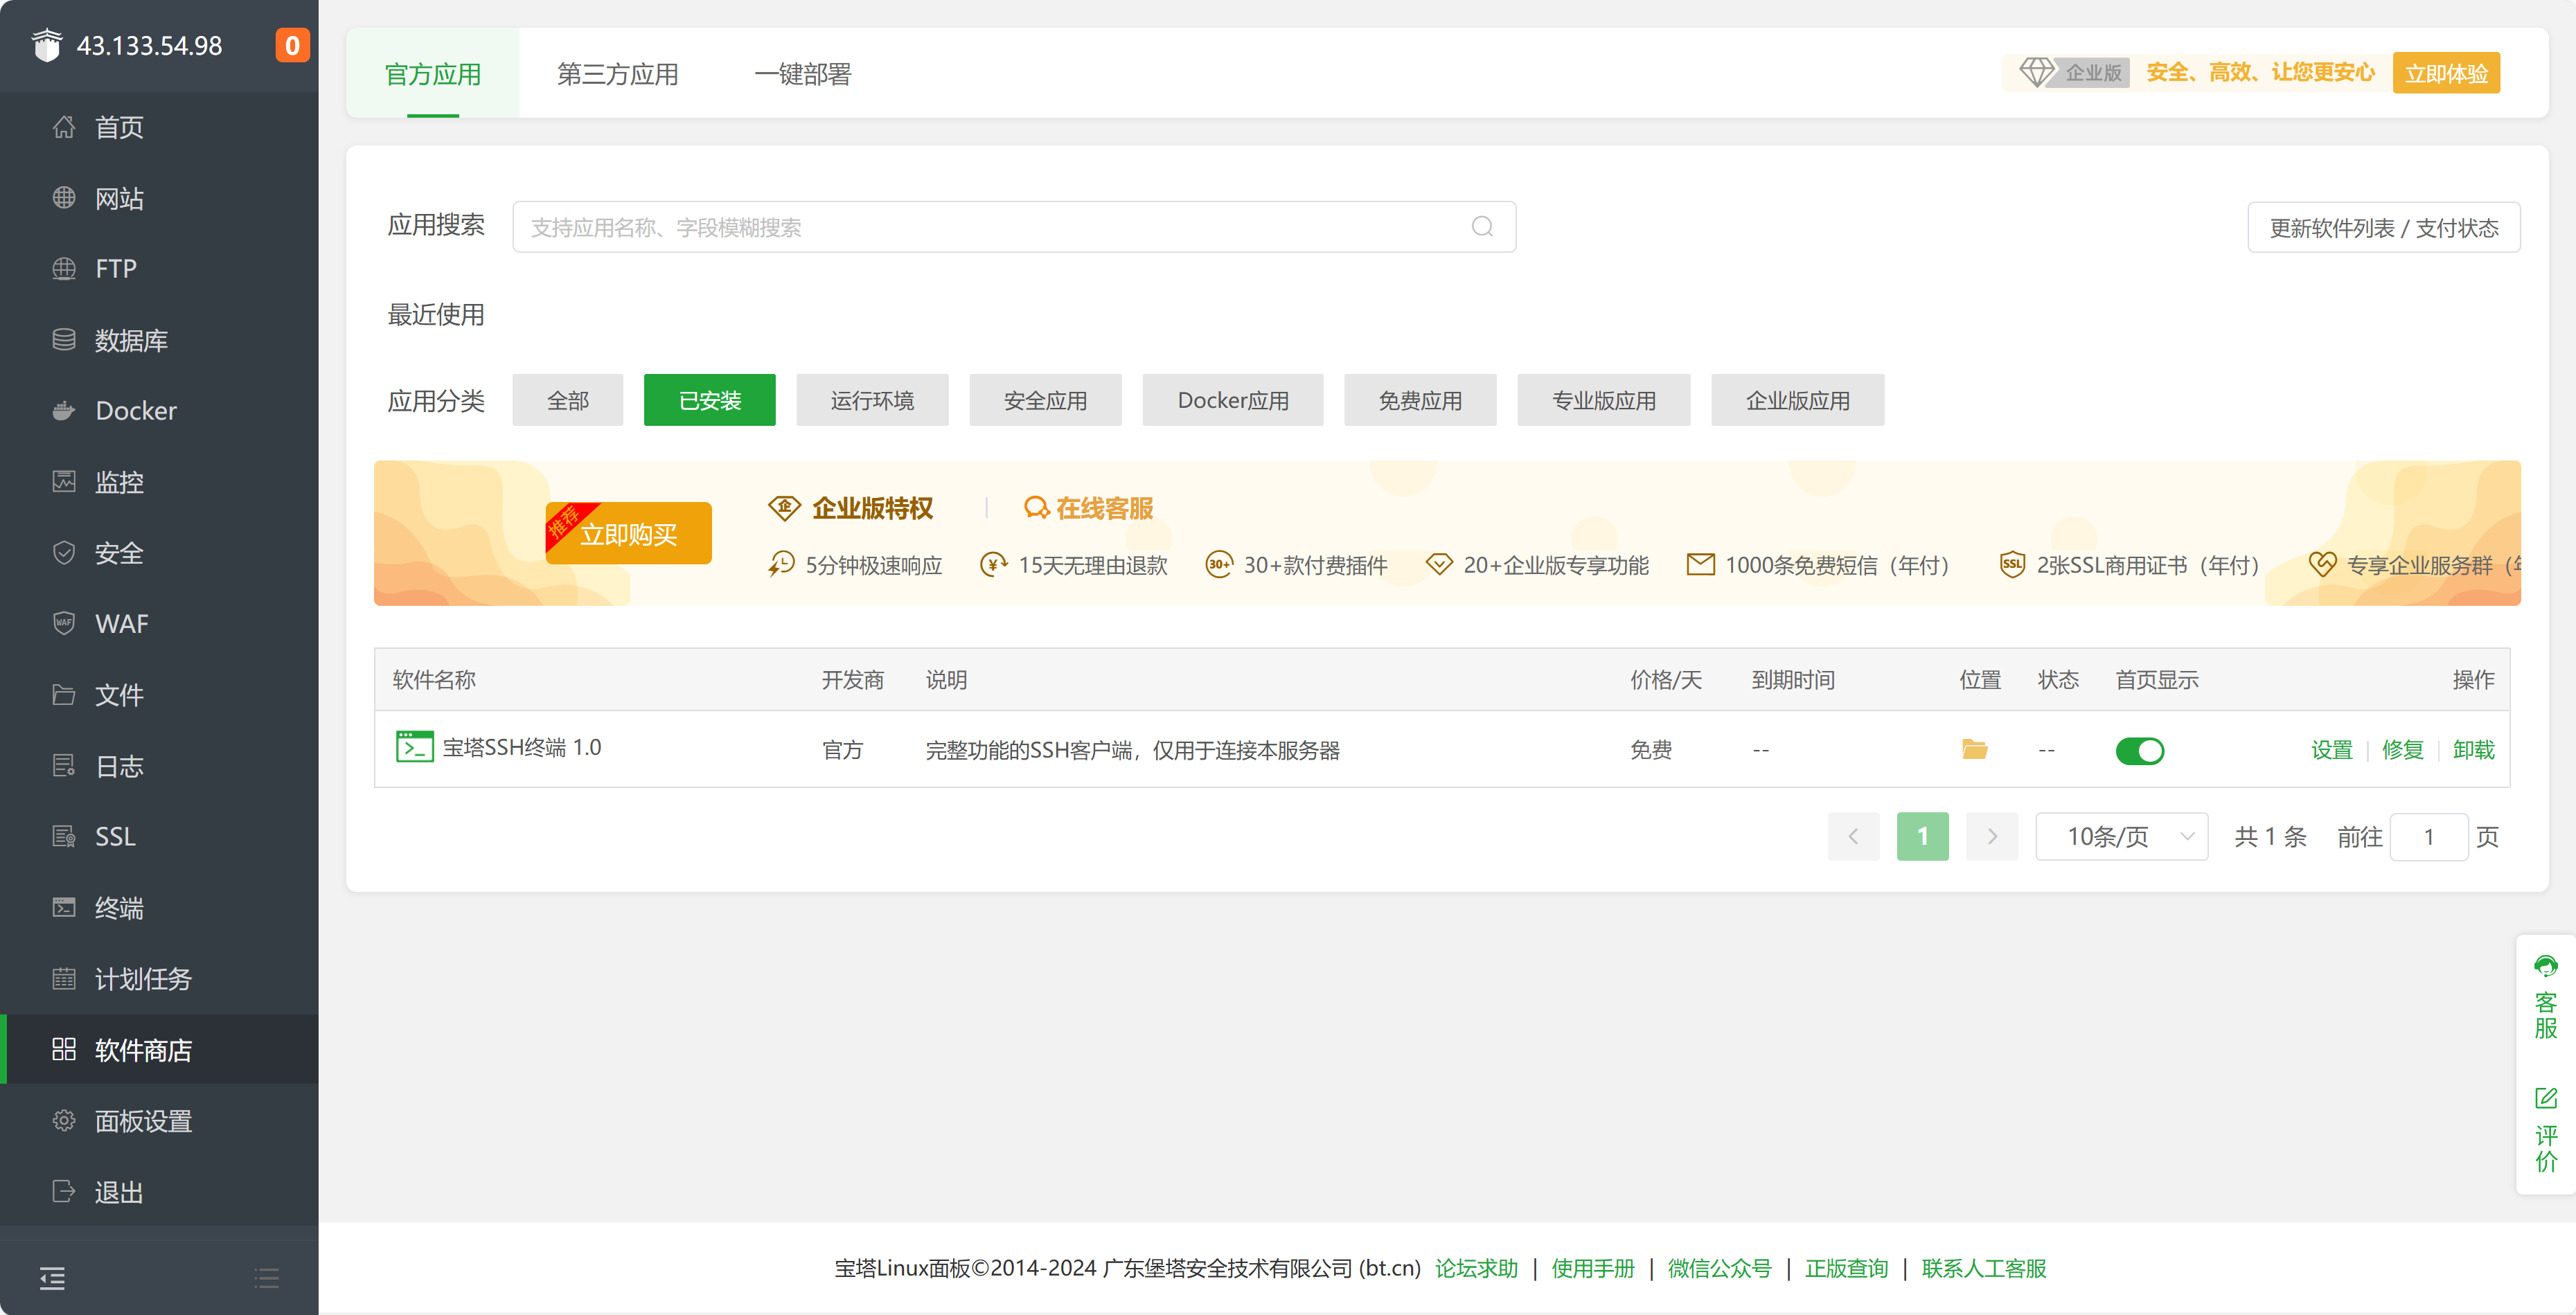Filter apps by 全部 category

coord(568,401)
